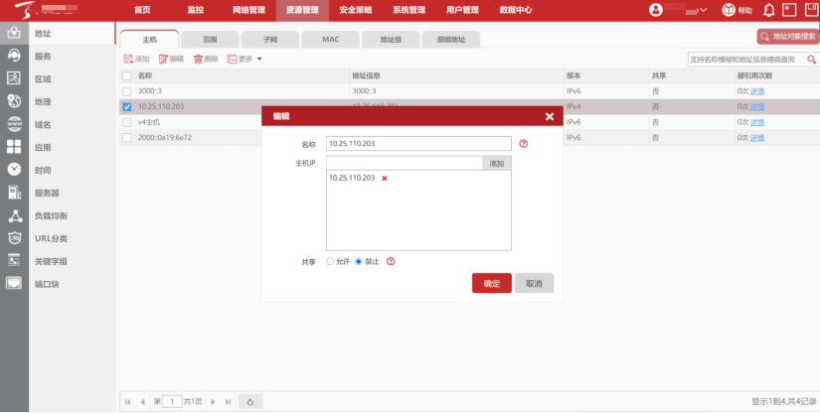
Task: Click the address search input box
Action: click(x=746, y=60)
